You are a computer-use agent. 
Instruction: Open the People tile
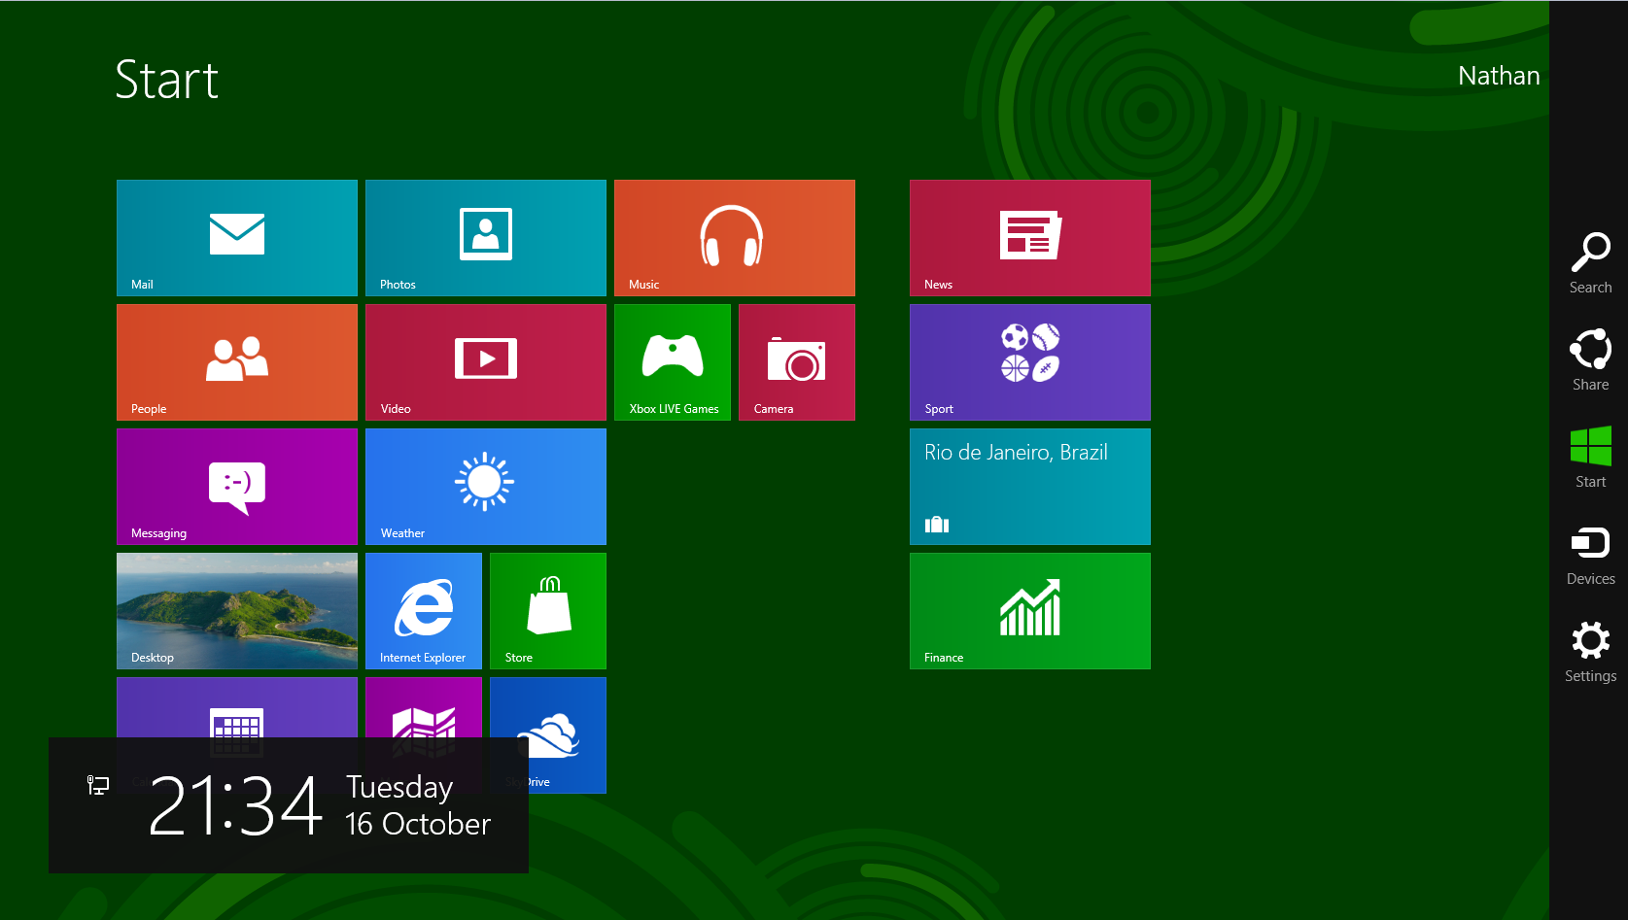(x=237, y=362)
